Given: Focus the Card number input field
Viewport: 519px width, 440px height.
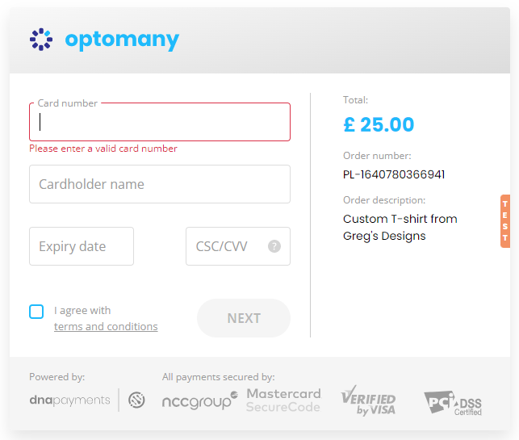Looking at the screenshot, I should point(160,122).
